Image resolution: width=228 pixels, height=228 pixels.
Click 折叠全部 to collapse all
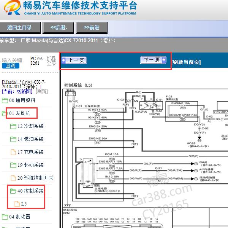51,61
